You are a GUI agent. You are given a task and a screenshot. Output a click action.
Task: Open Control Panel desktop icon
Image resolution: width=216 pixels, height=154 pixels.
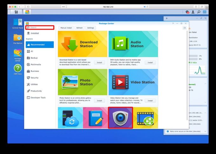[17, 23]
